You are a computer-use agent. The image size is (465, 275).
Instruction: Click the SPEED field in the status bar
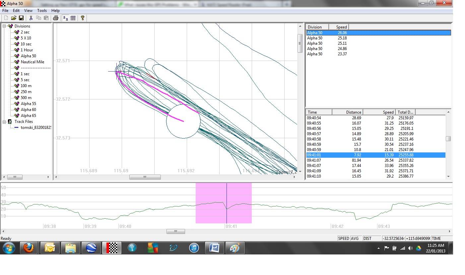(x=344, y=238)
